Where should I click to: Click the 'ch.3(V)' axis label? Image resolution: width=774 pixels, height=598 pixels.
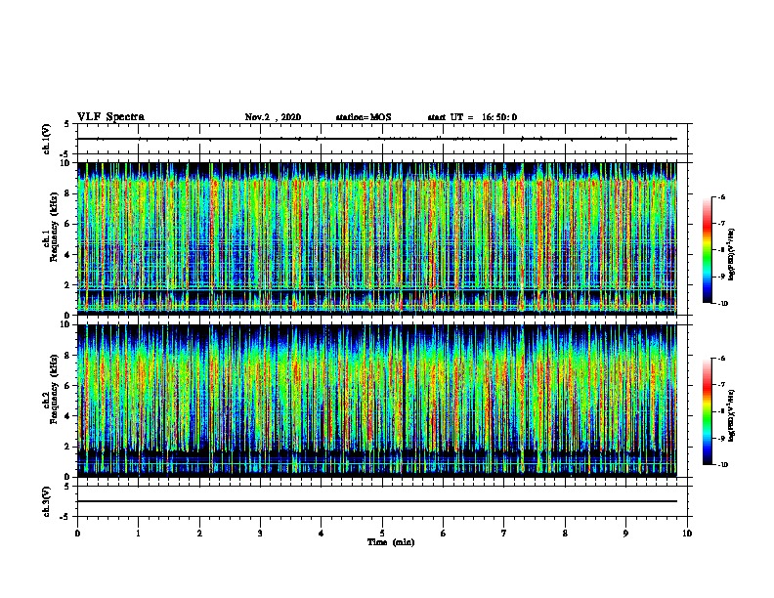point(47,501)
